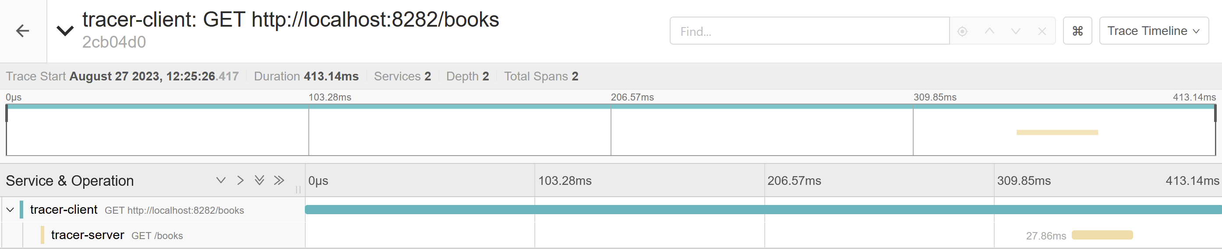Collapse the tracer-client span row toggle

pyautogui.click(x=10, y=210)
